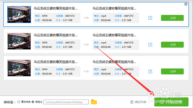Click second row source resolution 464*272
This screenshot has width=193, height=108.
(70, 43)
